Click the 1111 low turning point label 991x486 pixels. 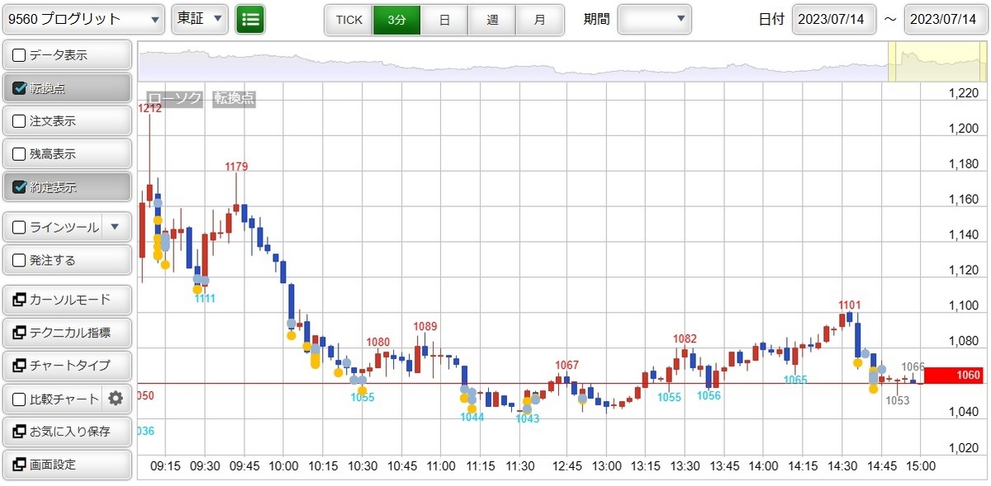pyautogui.click(x=205, y=299)
